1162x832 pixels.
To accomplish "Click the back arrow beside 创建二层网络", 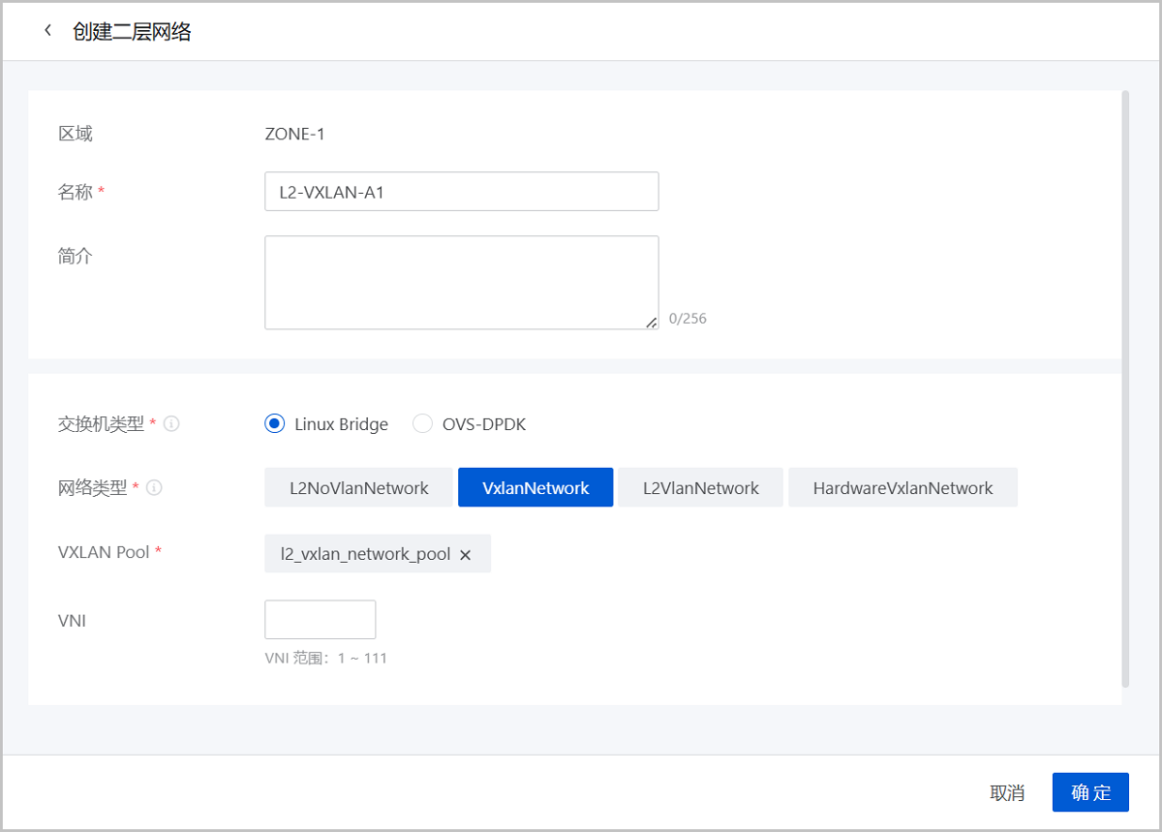I will [47, 31].
